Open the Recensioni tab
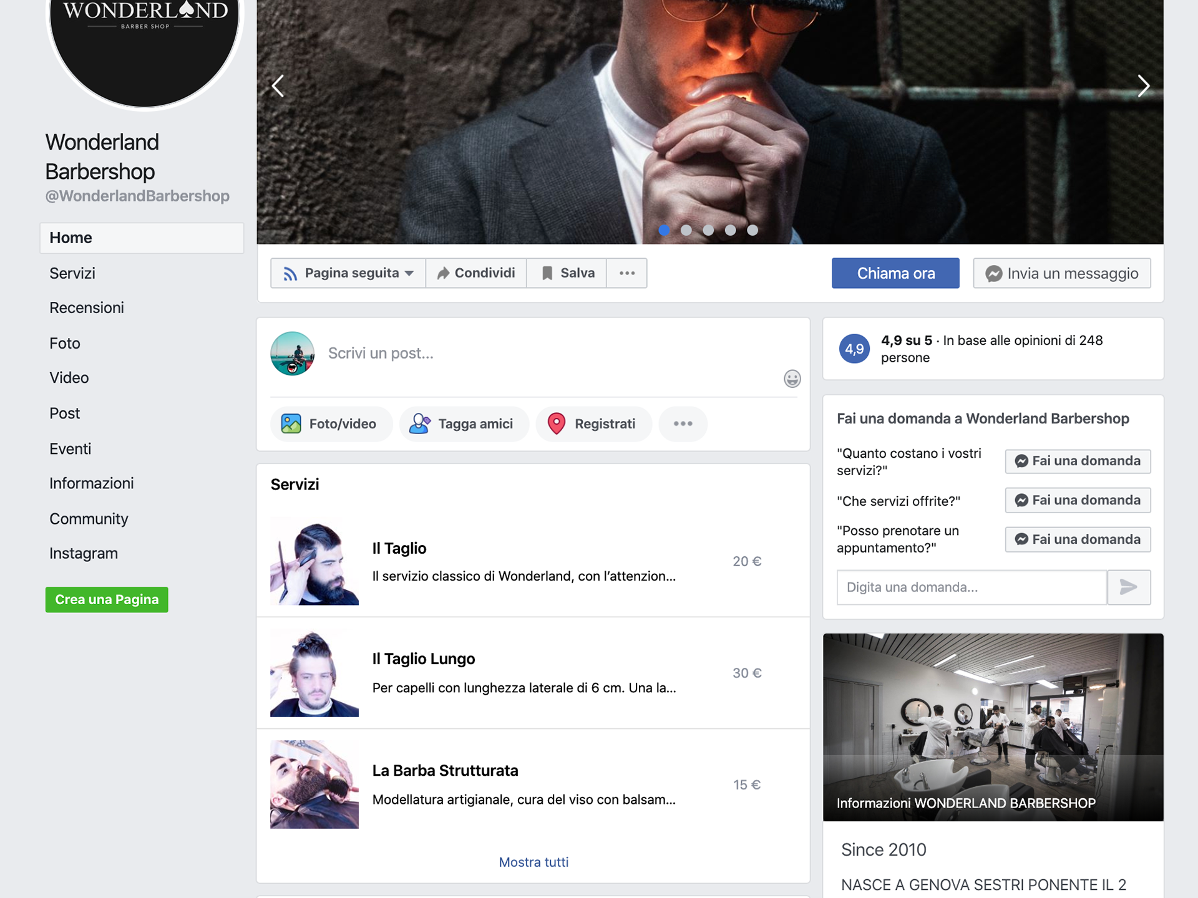 coord(87,307)
